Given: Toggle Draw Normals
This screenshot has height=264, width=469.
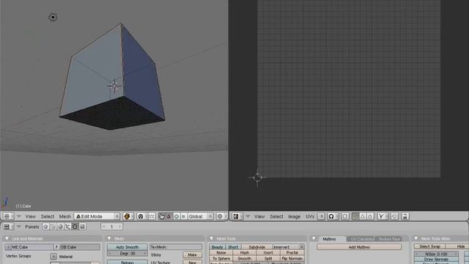Looking at the screenshot, I should [436, 259].
